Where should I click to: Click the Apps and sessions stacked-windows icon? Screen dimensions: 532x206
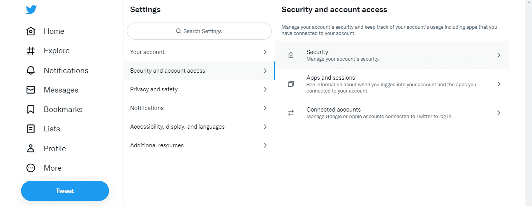(291, 84)
